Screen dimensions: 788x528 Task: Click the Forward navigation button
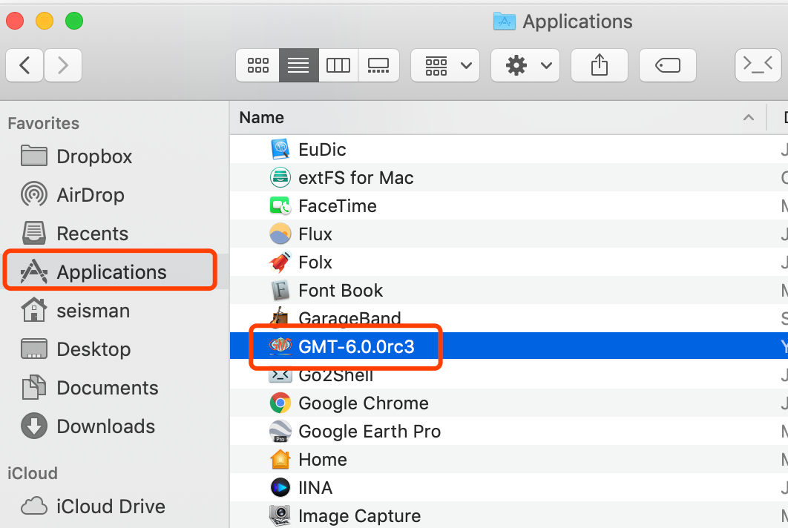(x=63, y=65)
